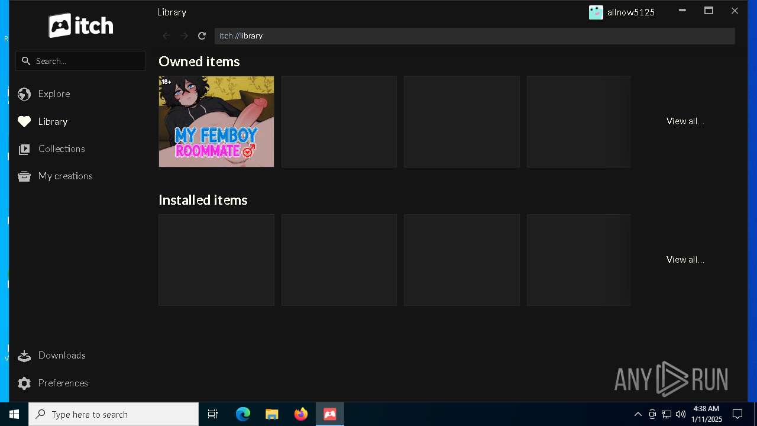Screen dimensions: 757x426
Task: Open the taskbar clock and date
Action: [707, 414]
